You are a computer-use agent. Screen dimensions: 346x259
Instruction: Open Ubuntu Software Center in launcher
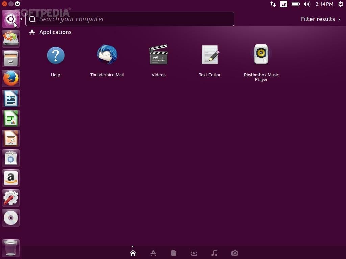[11, 158]
